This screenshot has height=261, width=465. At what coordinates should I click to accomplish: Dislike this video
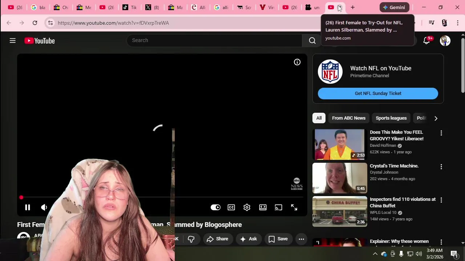pos(191,239)
